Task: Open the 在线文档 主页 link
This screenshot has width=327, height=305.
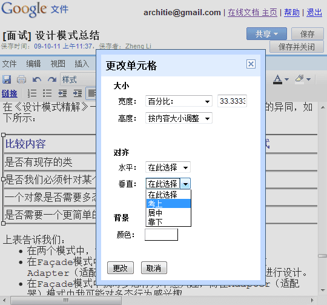Action: (x=253, y=13)
